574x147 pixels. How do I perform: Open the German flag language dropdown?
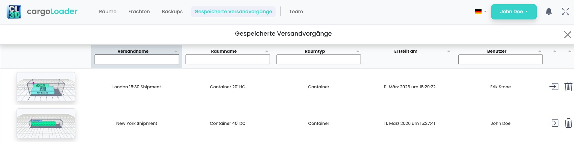pyautogui.click(x=480, y=12)
